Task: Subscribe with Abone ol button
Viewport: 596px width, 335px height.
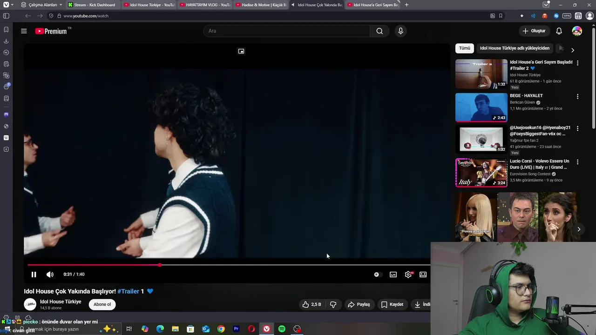Action: [102, 304]
